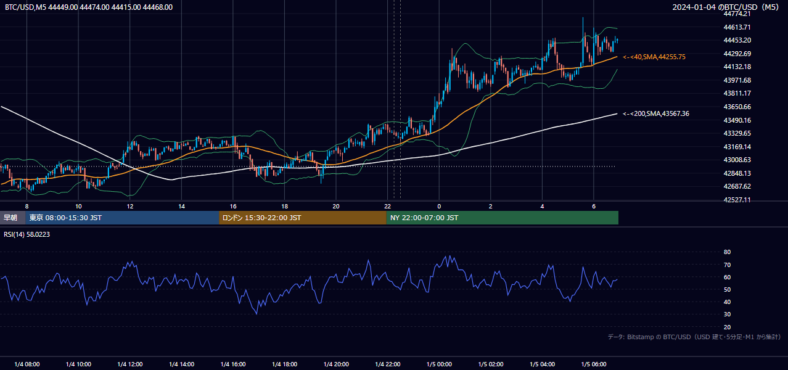The width and height of the screenshot is (788, 370).
Task: Click RSI scale level 40
Action: coord(727,302)
